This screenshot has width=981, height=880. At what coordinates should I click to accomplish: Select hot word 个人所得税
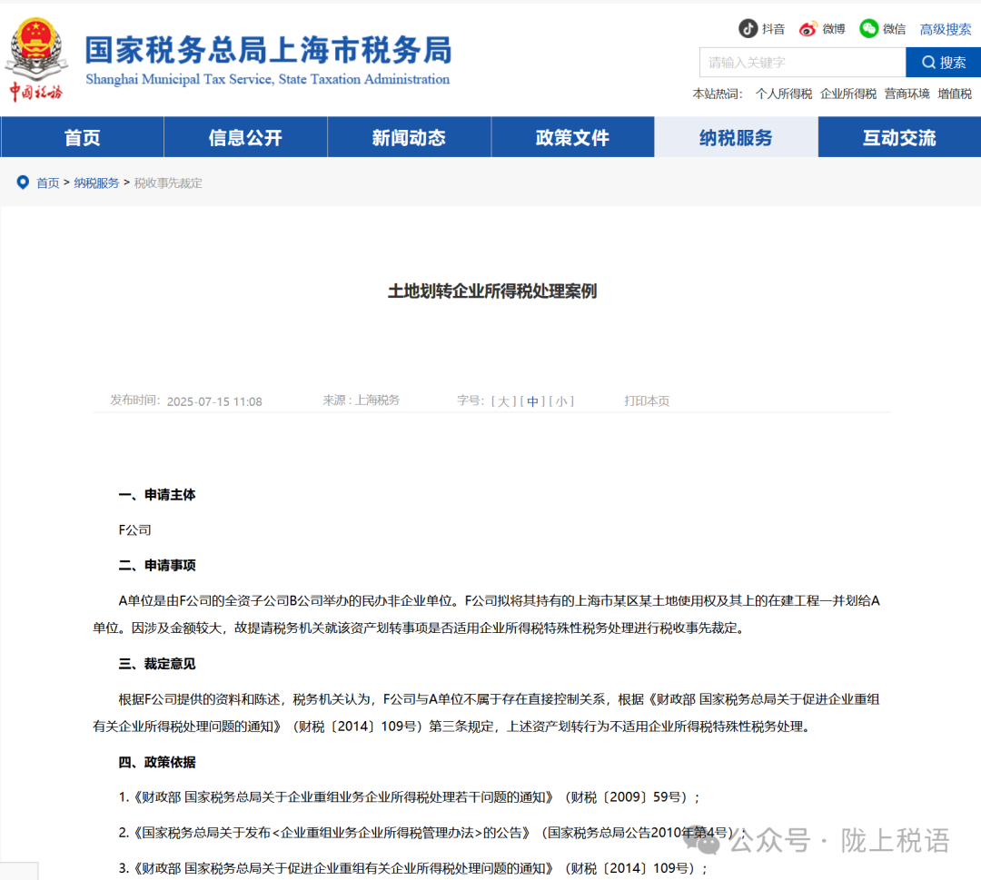[783, 94]
